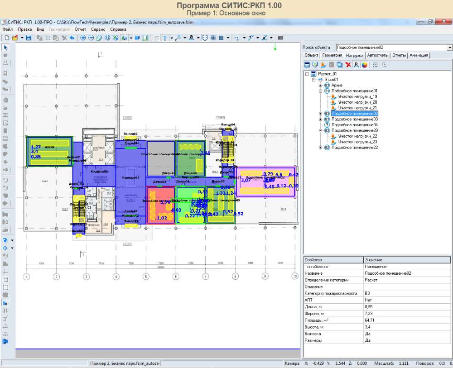Click the Save file icon
Screen dimensions: 453x368
pos(29,38)
